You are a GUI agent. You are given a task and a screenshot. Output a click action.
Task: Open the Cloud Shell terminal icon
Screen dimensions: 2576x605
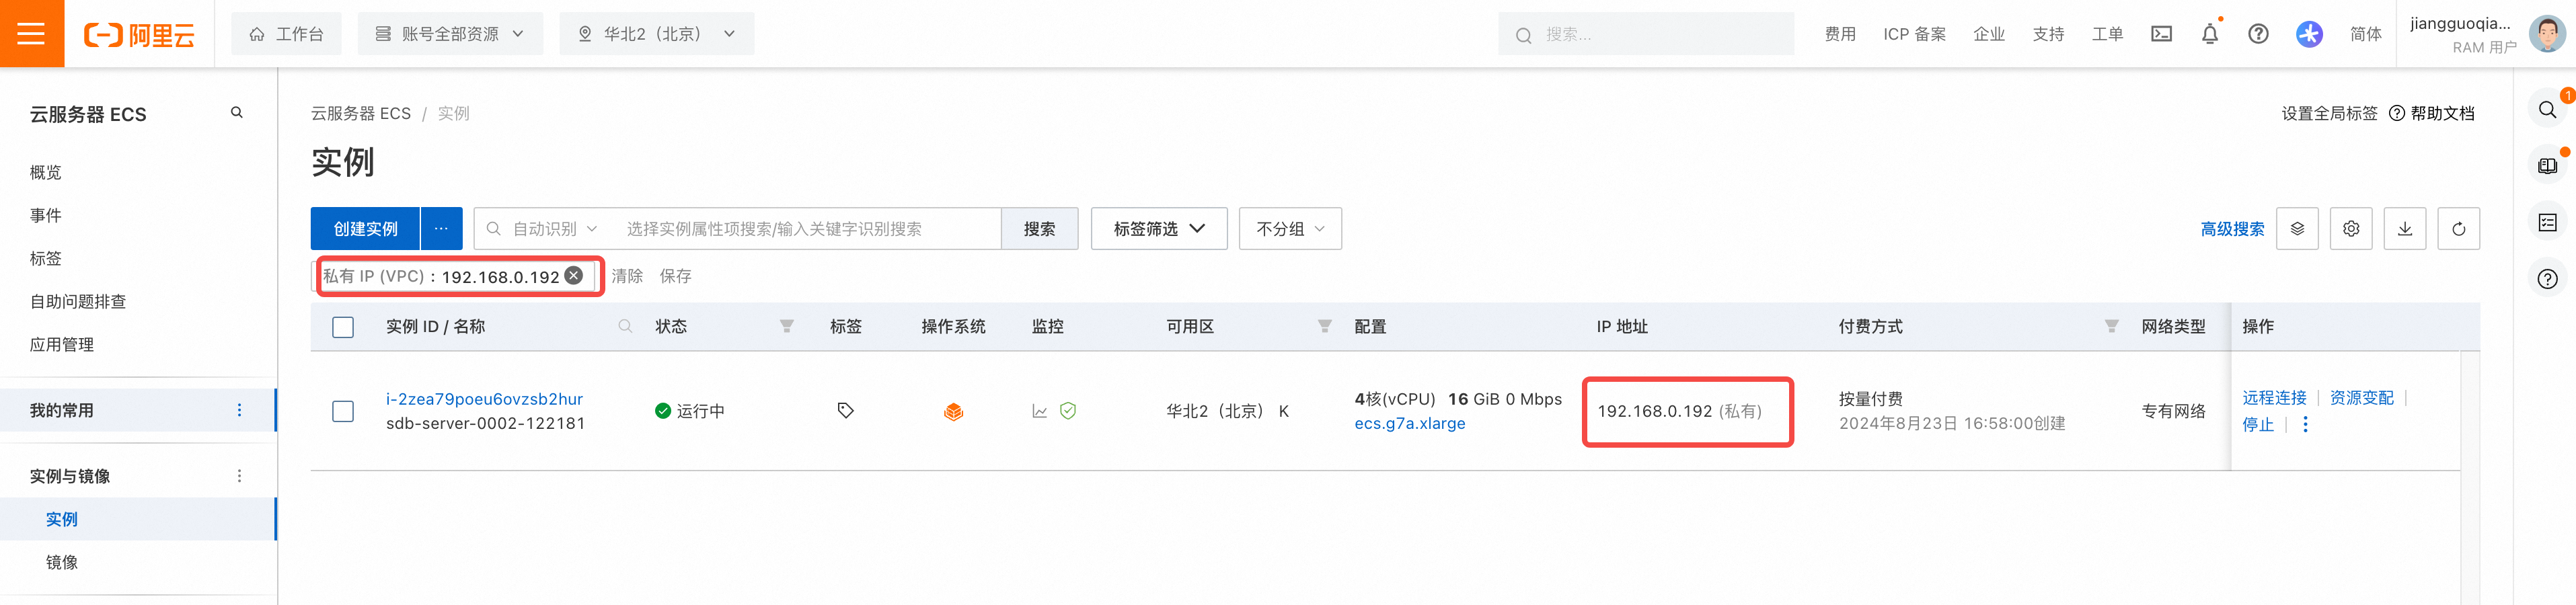point(2161,34)
